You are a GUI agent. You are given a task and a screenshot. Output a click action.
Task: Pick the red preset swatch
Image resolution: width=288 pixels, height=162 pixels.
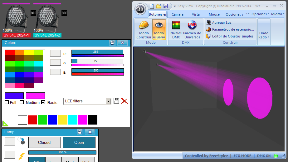(32, 120)
